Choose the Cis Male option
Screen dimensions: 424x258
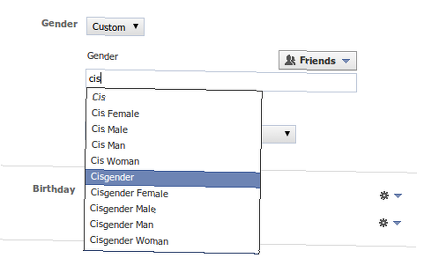click(173, 129)
